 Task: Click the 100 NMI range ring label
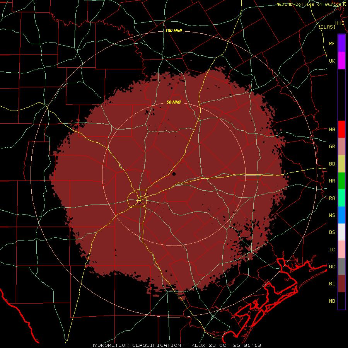174,31
